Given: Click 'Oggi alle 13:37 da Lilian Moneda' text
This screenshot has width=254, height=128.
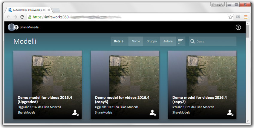Looking at the screenshot, I should point(39,107).
